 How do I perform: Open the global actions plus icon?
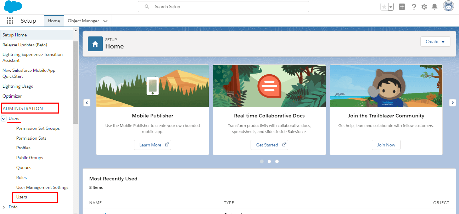coord(402,7)
